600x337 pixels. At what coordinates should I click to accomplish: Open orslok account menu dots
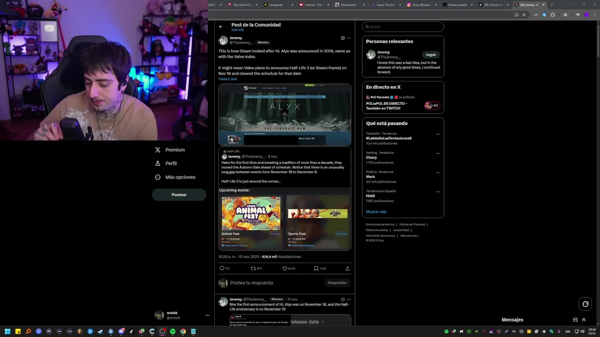pos(207,315)
